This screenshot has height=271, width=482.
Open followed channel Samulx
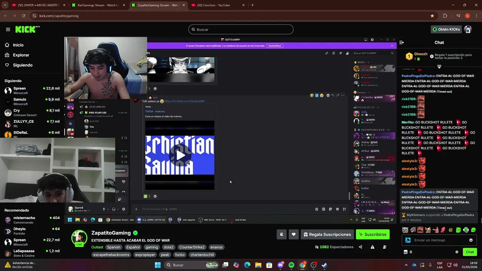(x=32, y=101)
